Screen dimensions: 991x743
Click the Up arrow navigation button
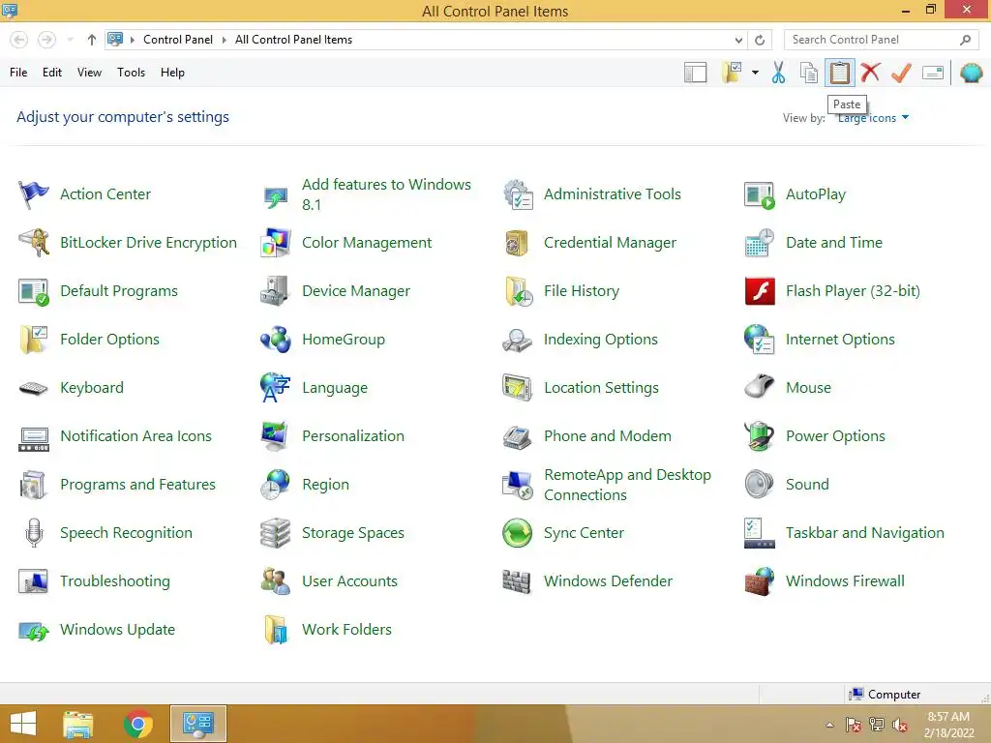[x=92, y=40]
